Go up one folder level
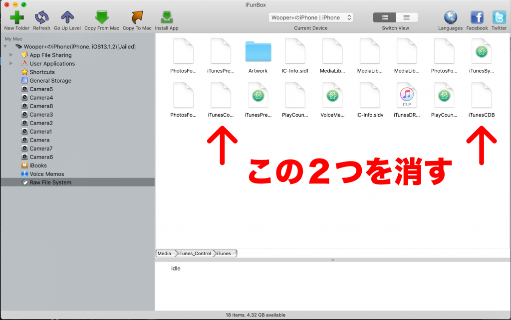 [67, 17]
